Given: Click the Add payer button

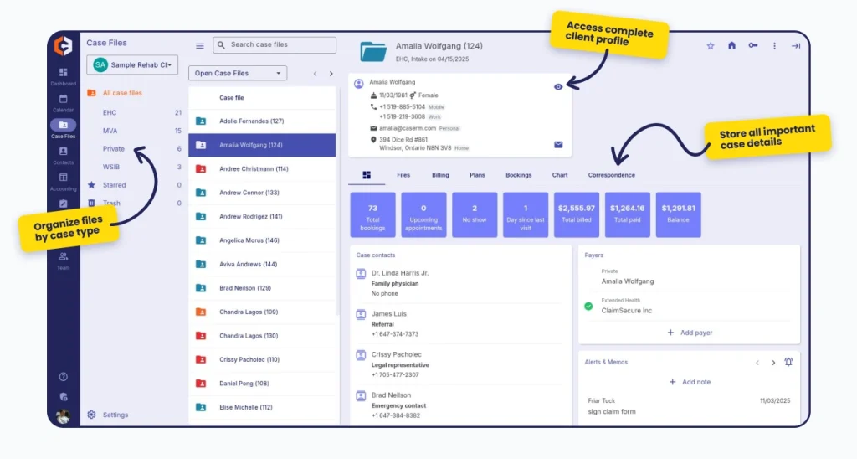Looking at the screenshot, I should pos(690,333).
